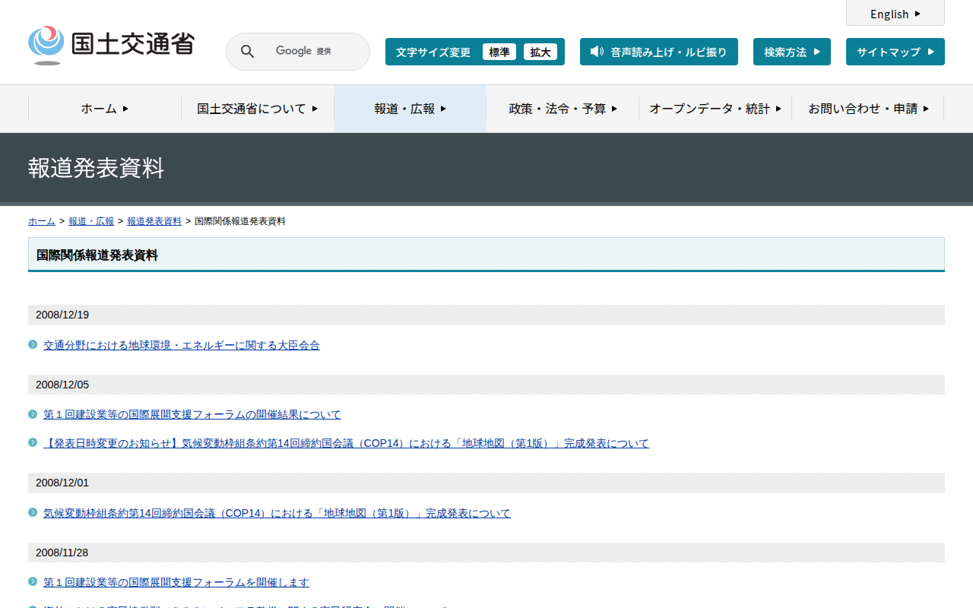Click arrow icon on 検索方法 button
Screen dimensions: 973x608
(817, 52)
